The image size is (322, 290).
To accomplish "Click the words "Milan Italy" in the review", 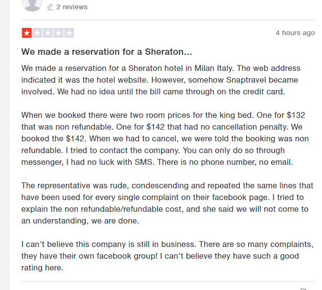I will (x=214, y=68).
